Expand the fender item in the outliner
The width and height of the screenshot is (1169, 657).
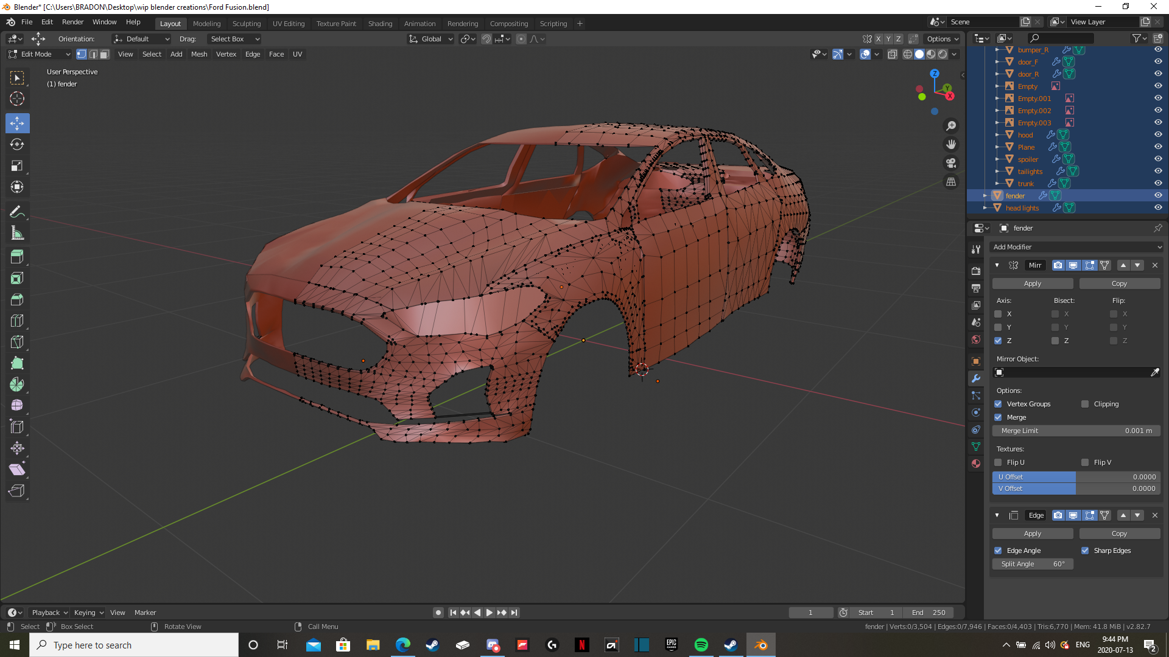pyautogui.click(x=985, y=196)
